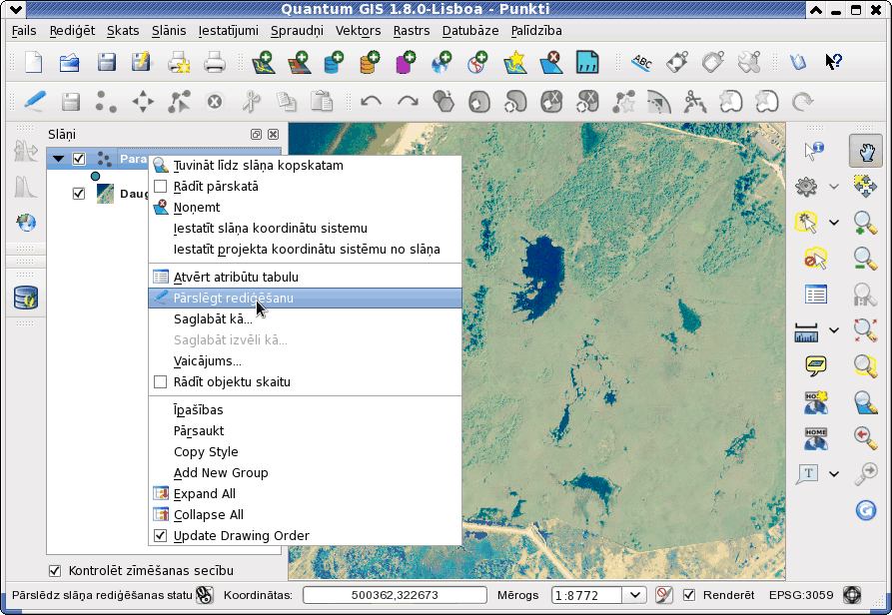Click Save Project As floppy with pencil
892x615 pixels.
coord(141,62)
